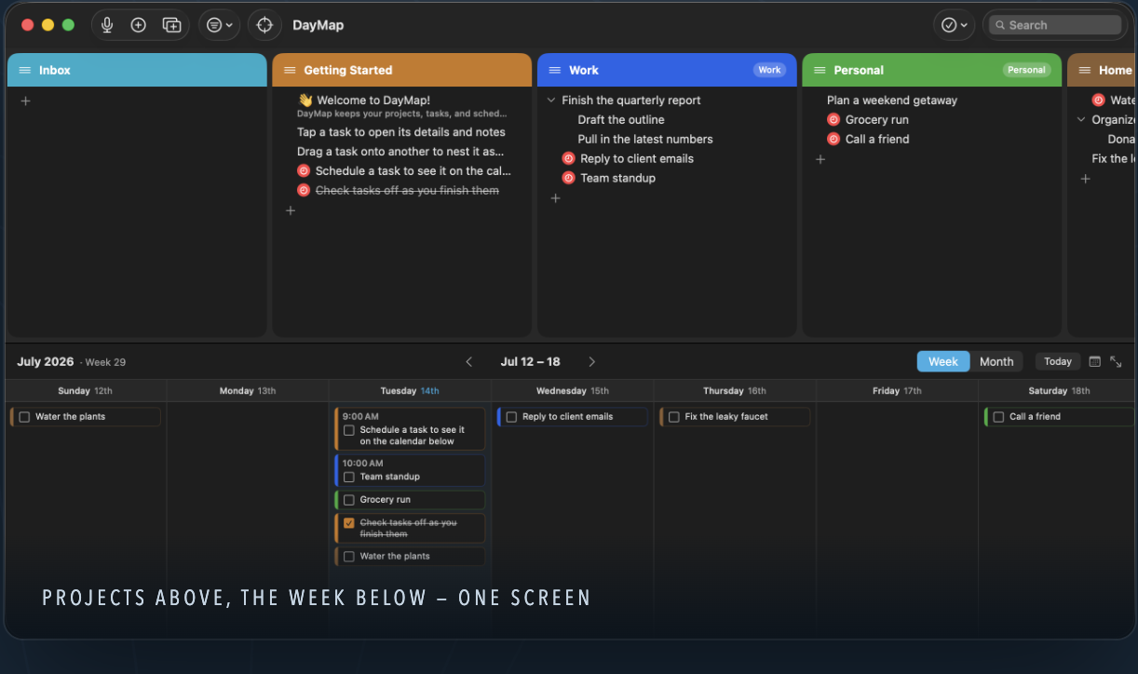This screenshot has height=674, width=1138.
Task: Click the schedule icon beside Check tasks off
Action: [x=304, y=190]
